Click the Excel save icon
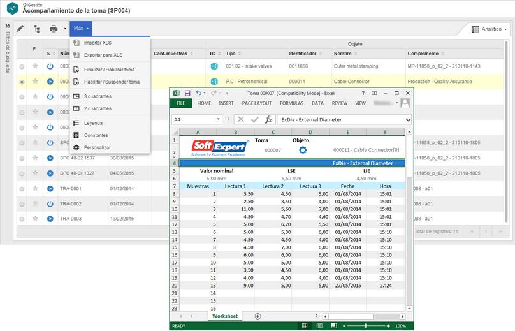The image size is (515, 331). [187, 93]
